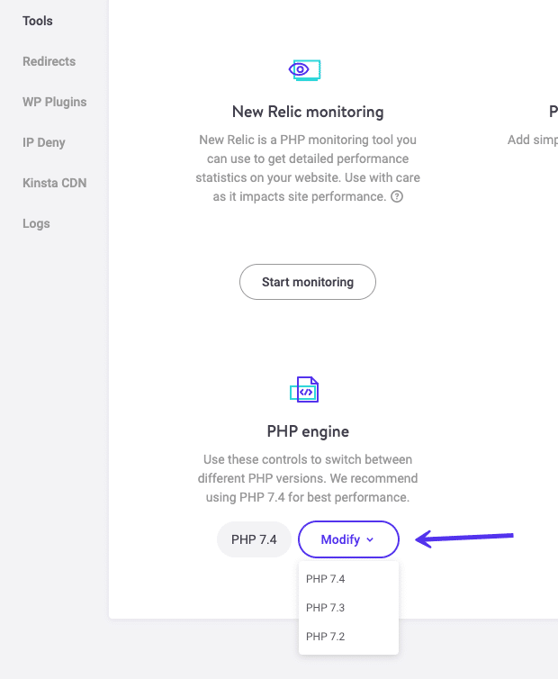Choose PHP 7.3 from the dropdown list
The width and height of the screenshot is (558, 679).
tap(326, 608)
